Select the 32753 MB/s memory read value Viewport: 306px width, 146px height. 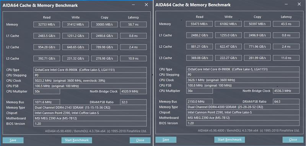(x=47, y=25)
